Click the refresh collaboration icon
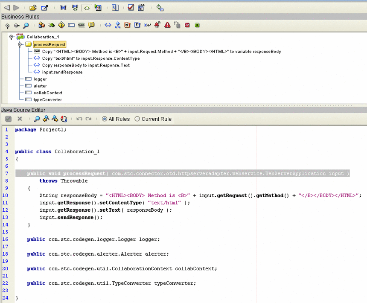 [160, 8]
